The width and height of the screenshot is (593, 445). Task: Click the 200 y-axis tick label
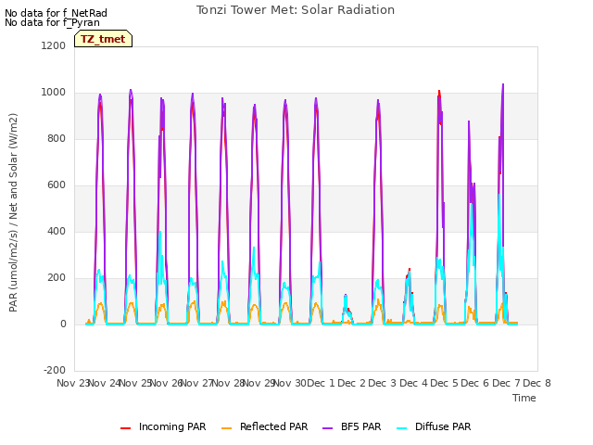[57, 278]
